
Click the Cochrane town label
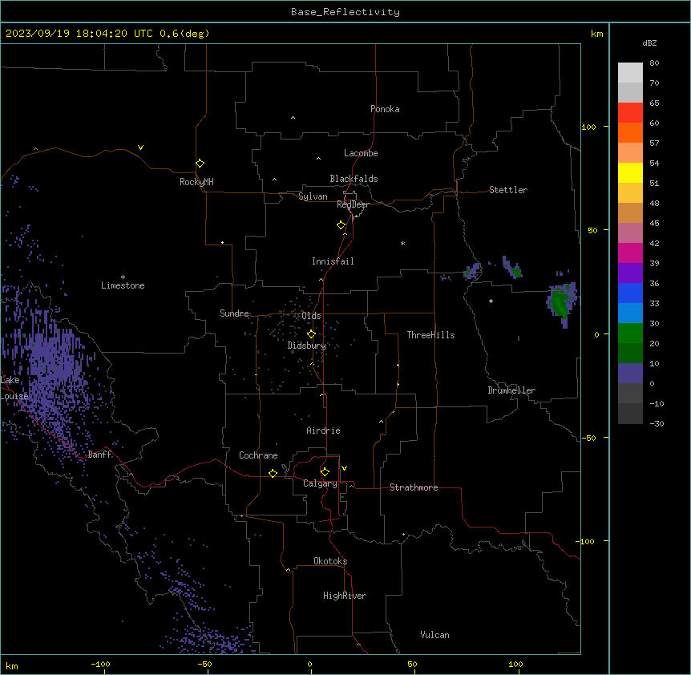click(x=258, y=455)
